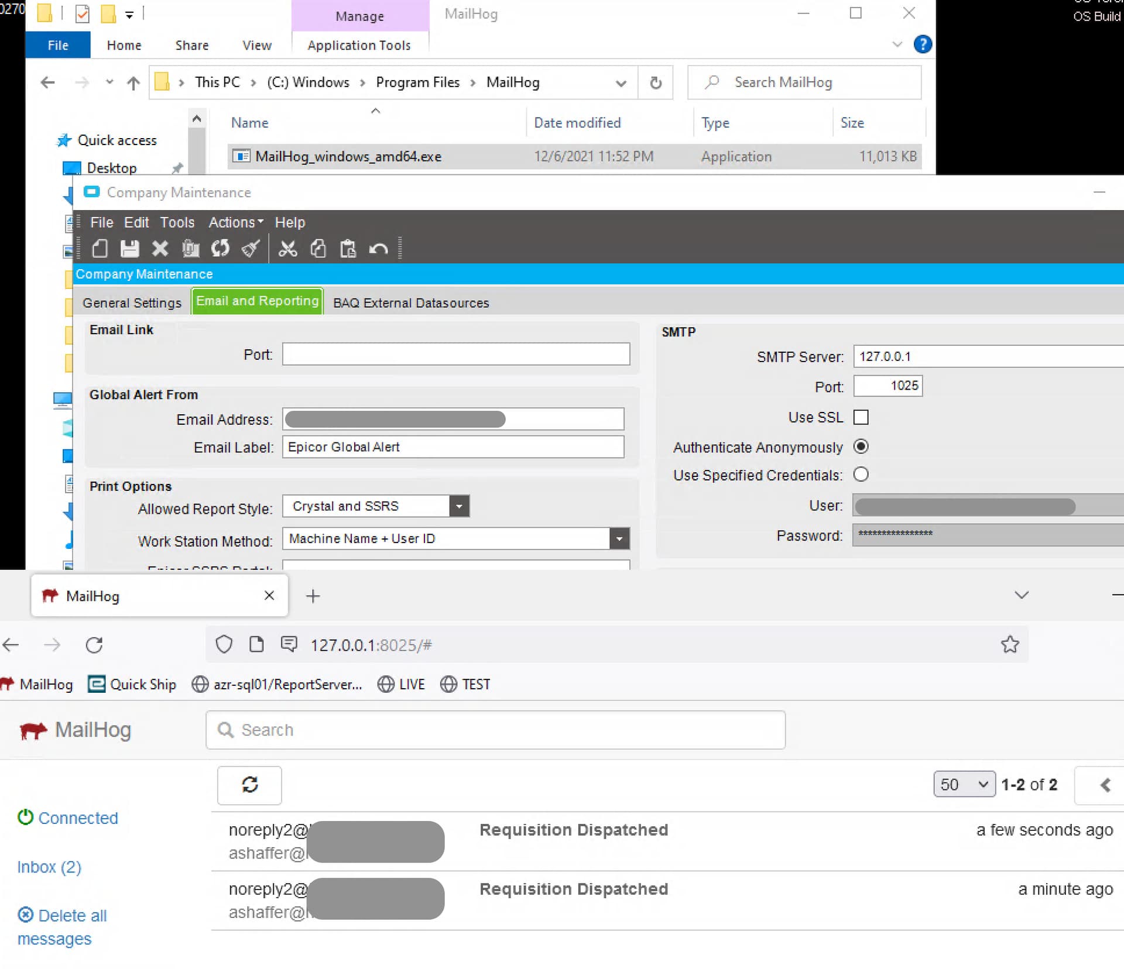The height and width of the screenshot is (969, 1124).
Task: Open recent locations dropdown in File Explorer
Action: [109, 82]
